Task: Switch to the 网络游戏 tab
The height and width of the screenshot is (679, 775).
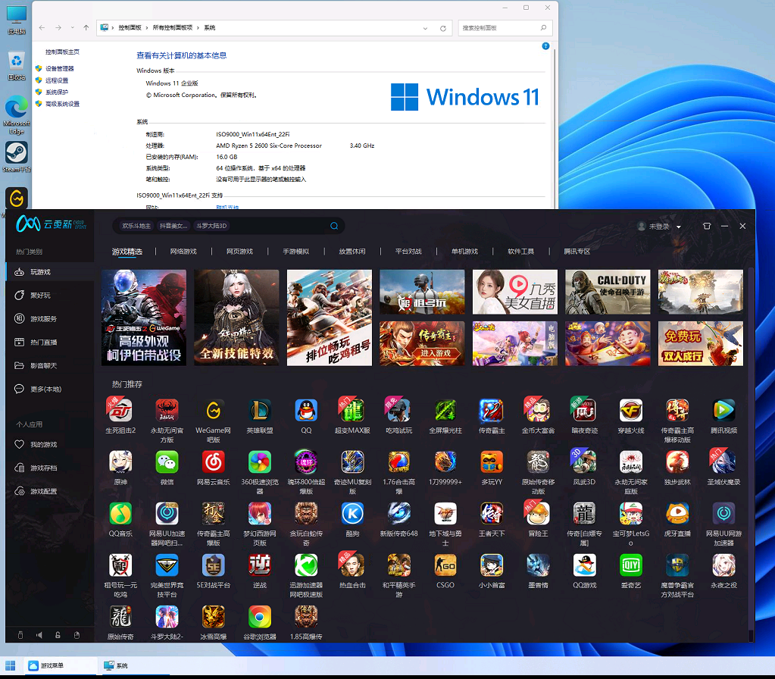Action: pos(183,252)
